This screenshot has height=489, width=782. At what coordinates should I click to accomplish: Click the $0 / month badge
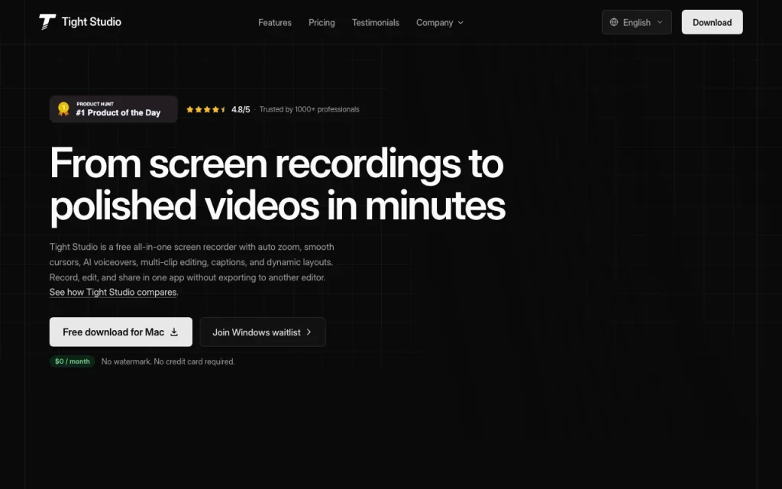(73, 361)
